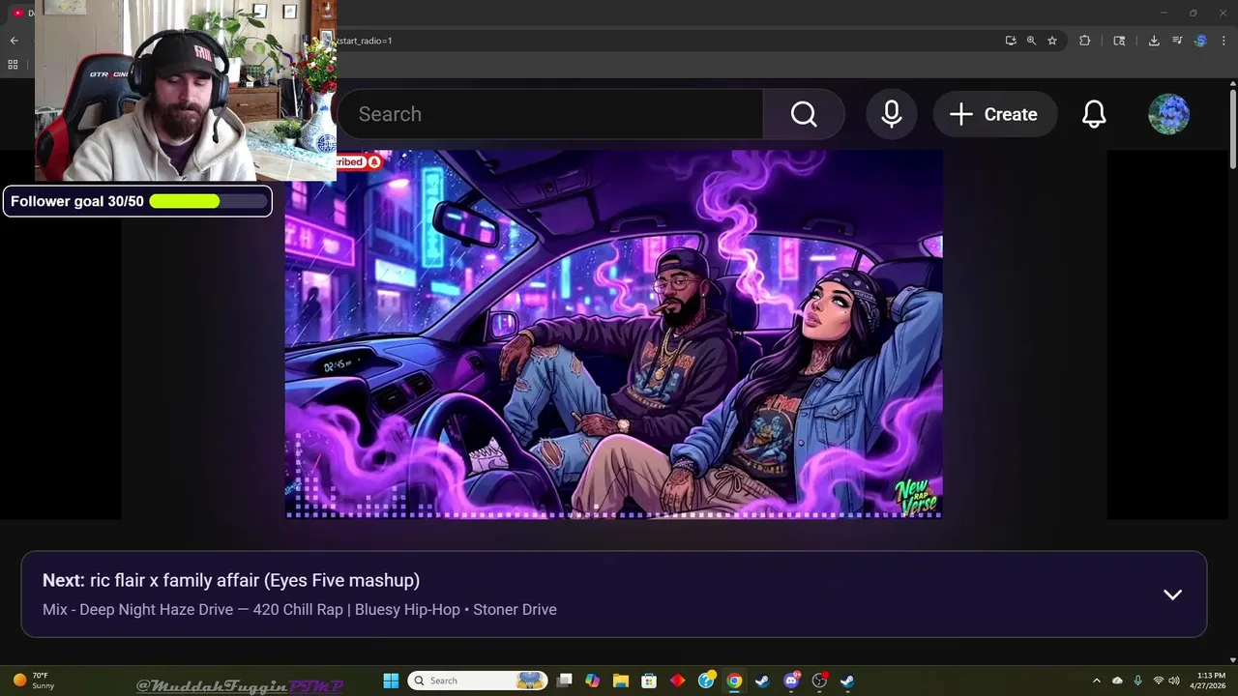
Task: Open the Chrome apps grid shortcut
Action: coord(13,65)
